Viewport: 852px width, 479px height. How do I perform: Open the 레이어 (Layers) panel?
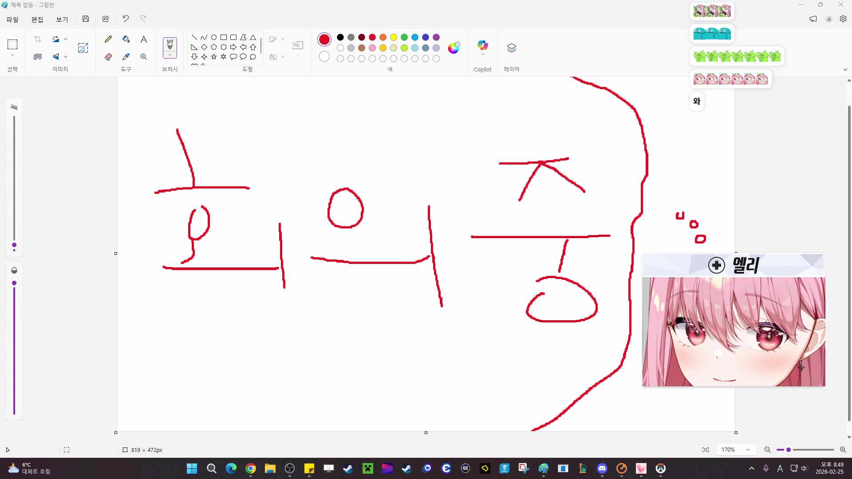point(511,48)
